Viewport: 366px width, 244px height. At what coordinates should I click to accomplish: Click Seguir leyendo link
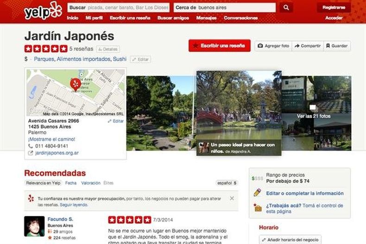74,205
